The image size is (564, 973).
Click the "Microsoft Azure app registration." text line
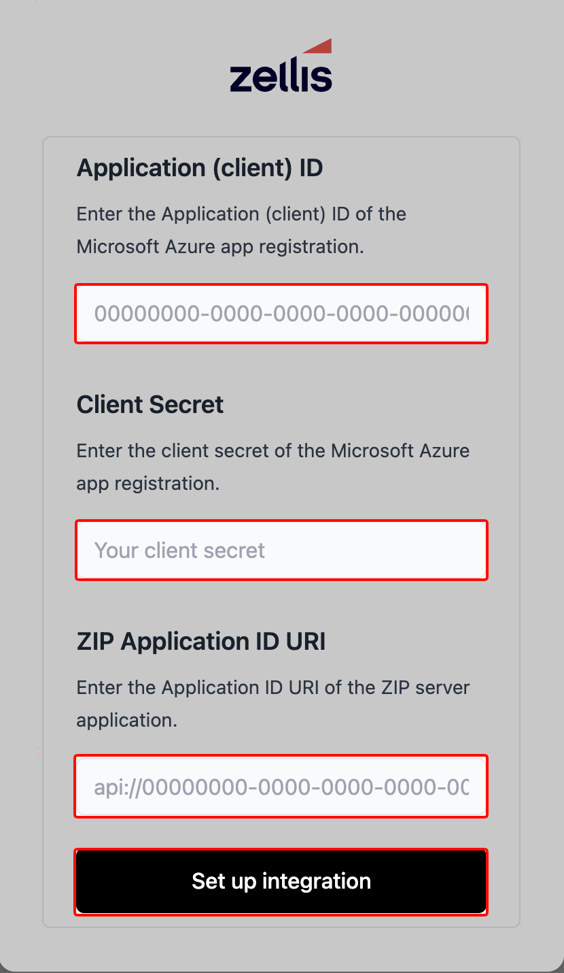point(220,246)
